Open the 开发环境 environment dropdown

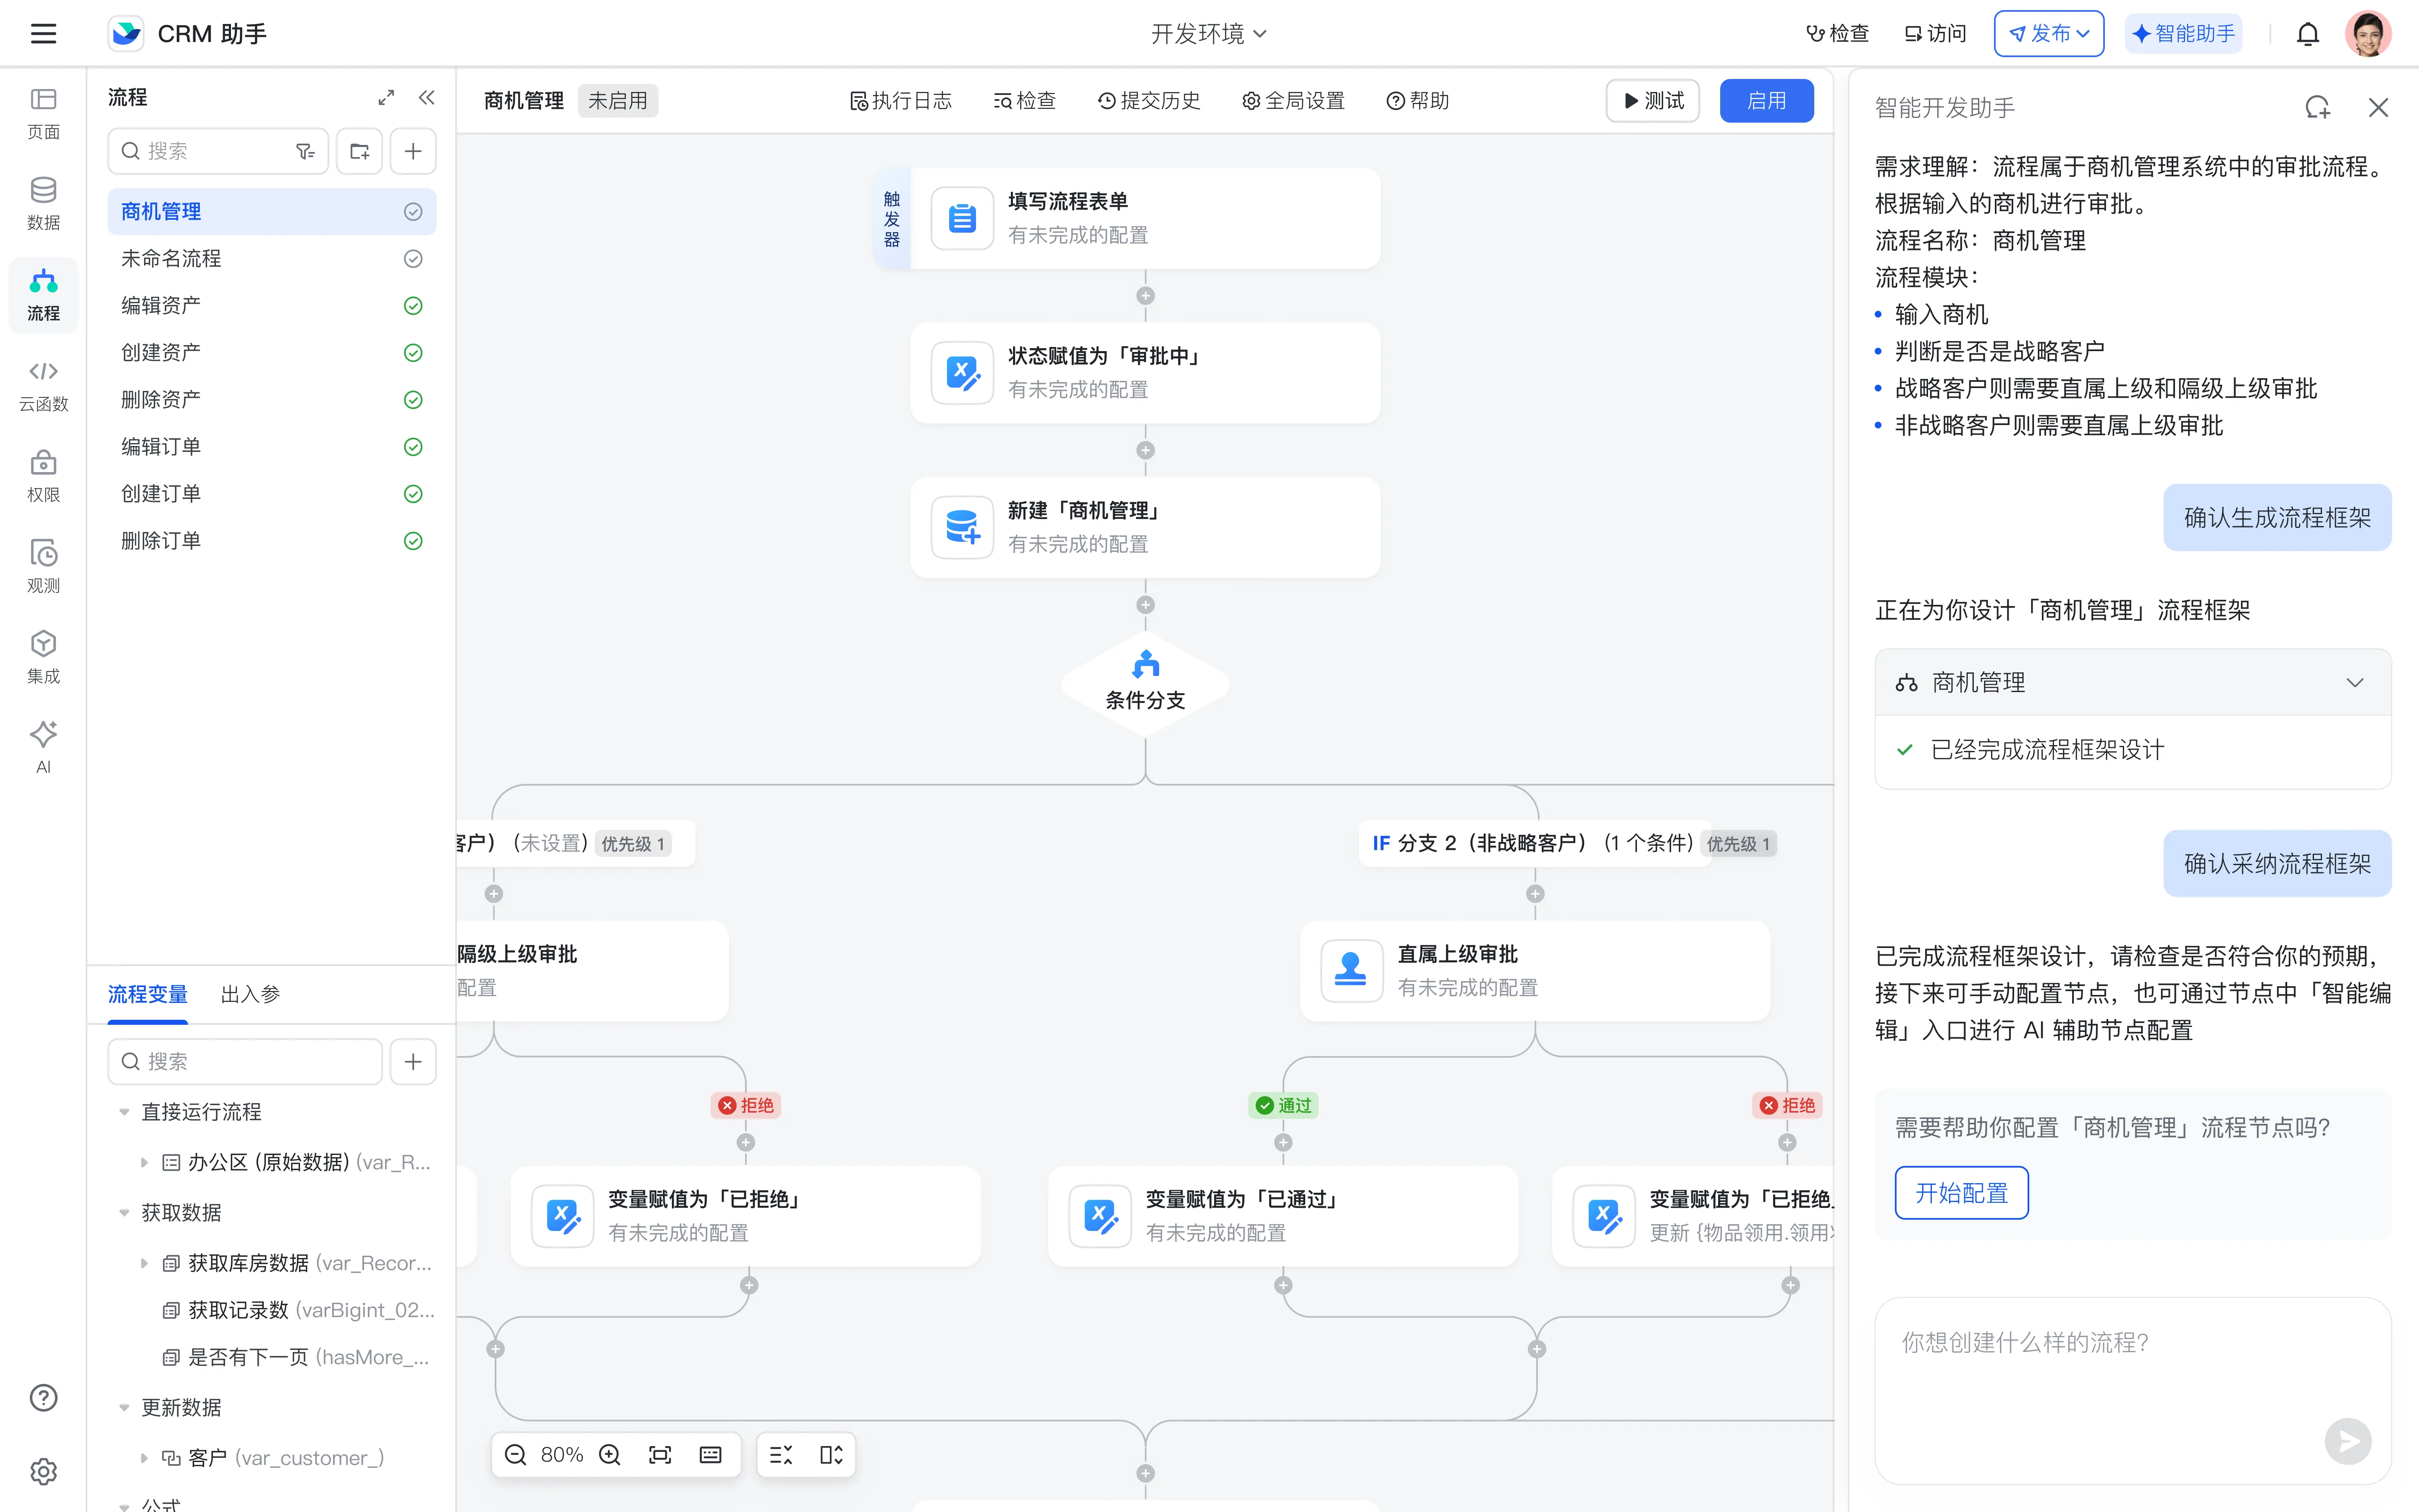pos(1209,34)
